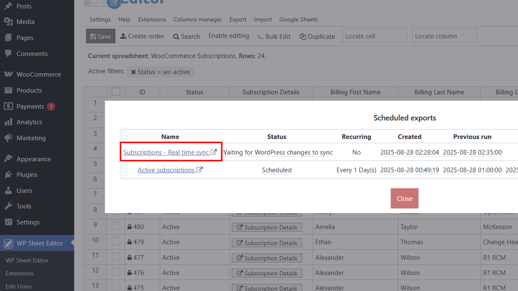518x291 pixels.
Task: Click the Duplicate toolbar button
Action: click(317, 37)
